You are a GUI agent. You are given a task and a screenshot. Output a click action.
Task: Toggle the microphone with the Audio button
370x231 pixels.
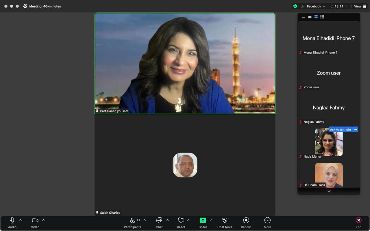(x=12, y=221)
